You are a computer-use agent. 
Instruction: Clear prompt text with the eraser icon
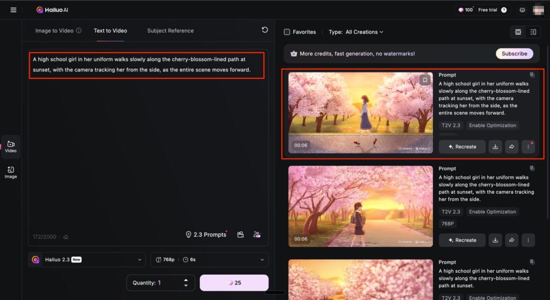[66, 236]
